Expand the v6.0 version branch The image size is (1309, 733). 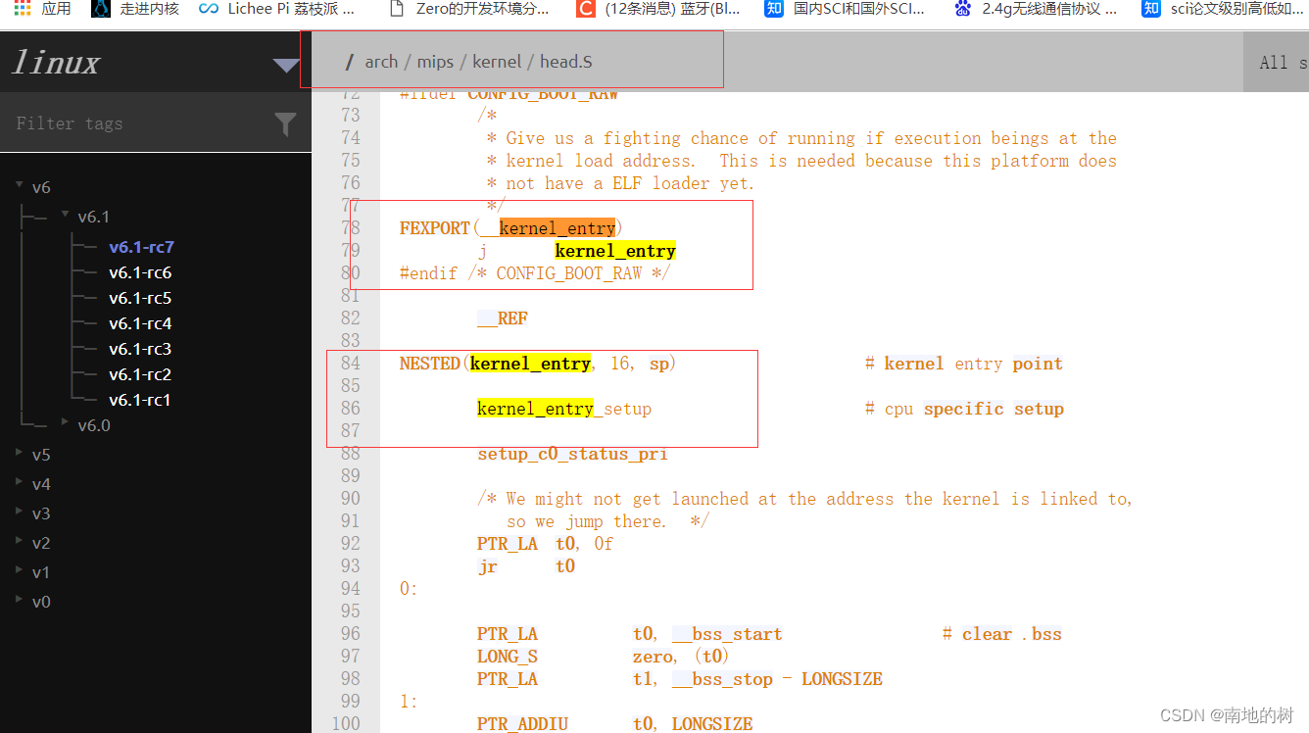[66, 422]
